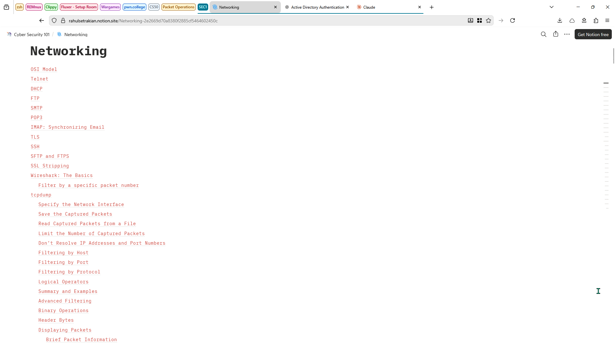Open the Wireshark: The Basics link
The image size is (615, 345).
[61, 175]
